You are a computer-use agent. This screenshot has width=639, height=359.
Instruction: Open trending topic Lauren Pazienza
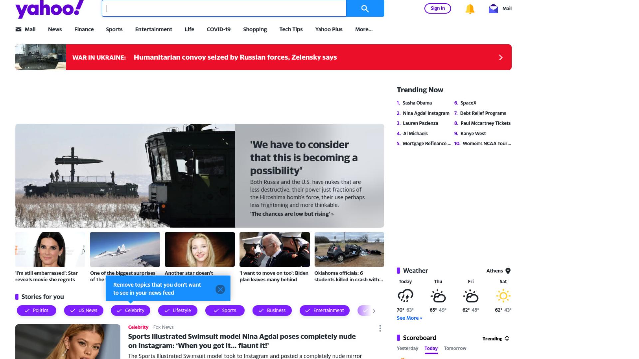420,123
